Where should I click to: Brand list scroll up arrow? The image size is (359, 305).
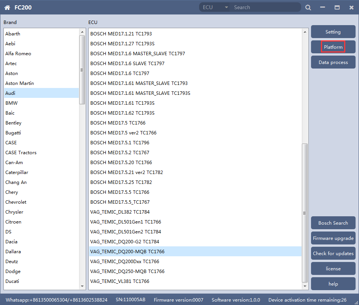click(82, 32)
